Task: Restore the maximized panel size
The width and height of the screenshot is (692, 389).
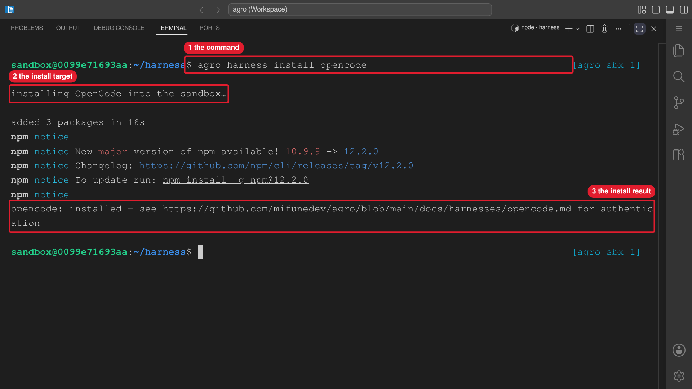Action: pyautogui.click(x=639, y=29)
